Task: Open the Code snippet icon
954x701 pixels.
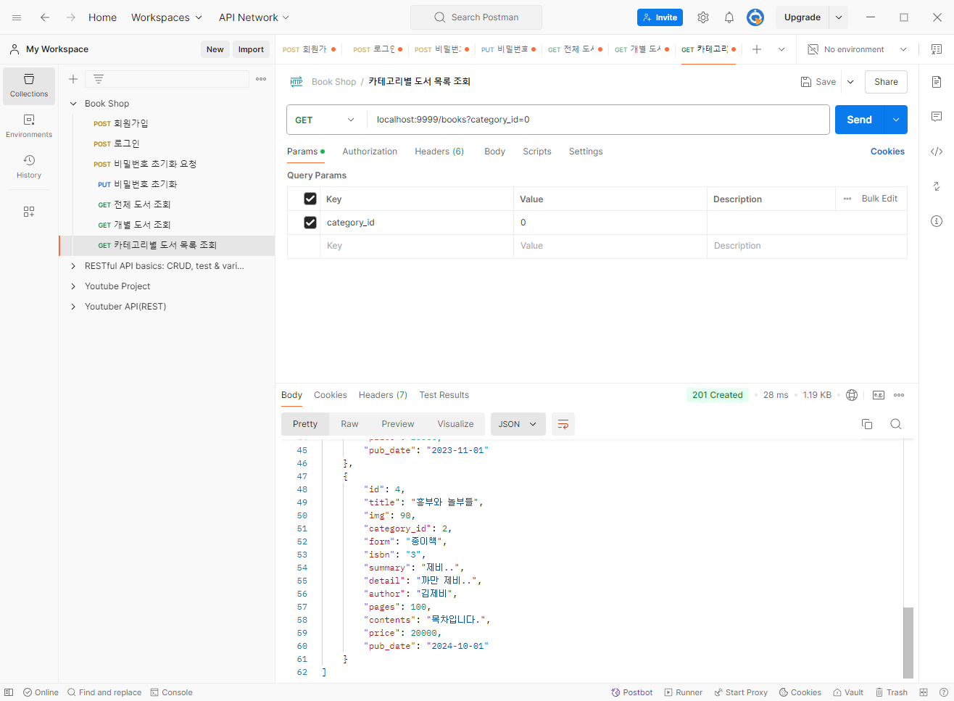Action: coord(937,152)
